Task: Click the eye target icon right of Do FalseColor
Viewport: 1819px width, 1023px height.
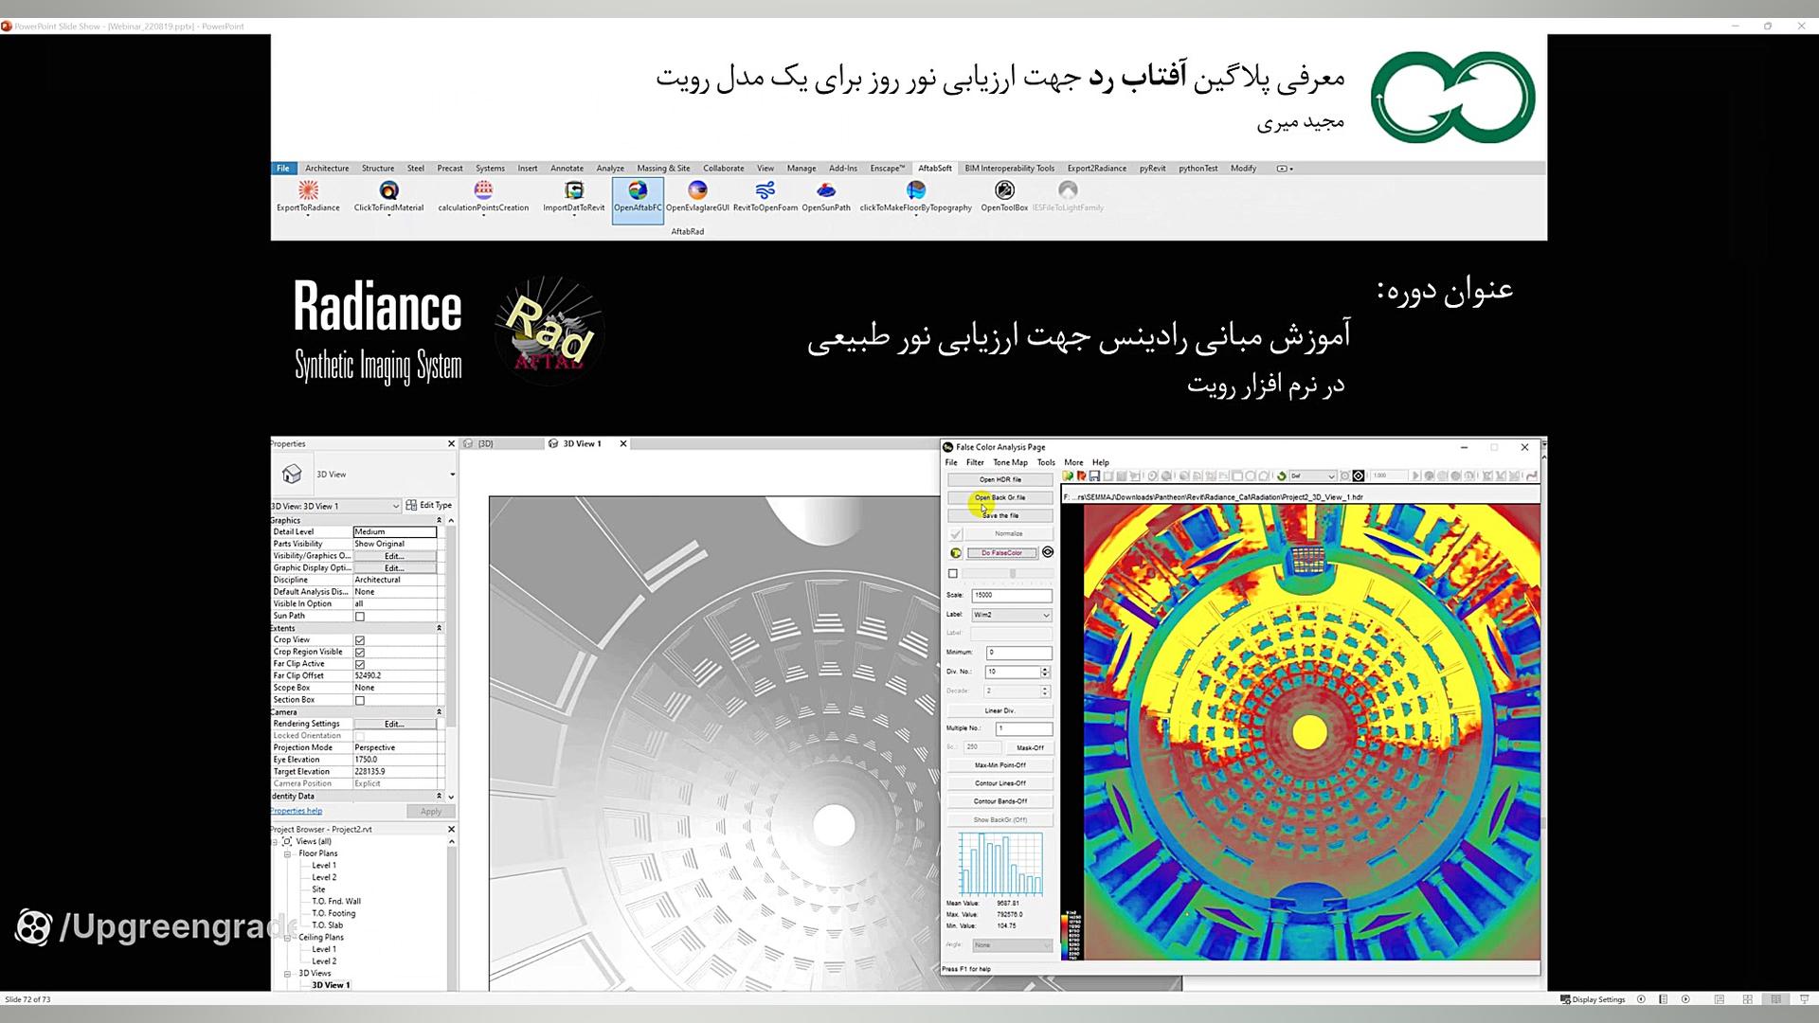Action: tap(1048, 552)
